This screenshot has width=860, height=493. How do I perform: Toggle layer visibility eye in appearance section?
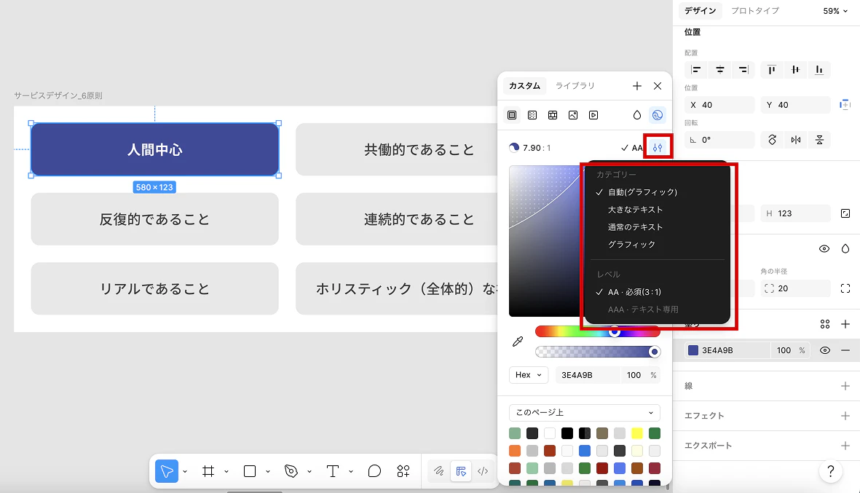[824, 249]
